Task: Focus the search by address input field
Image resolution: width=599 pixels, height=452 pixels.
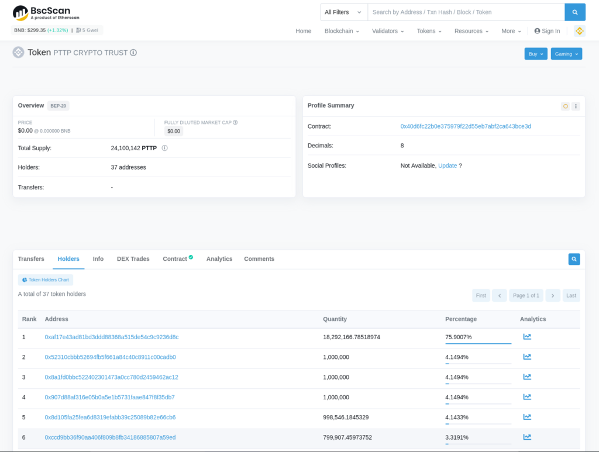Action: pos(466,12)
